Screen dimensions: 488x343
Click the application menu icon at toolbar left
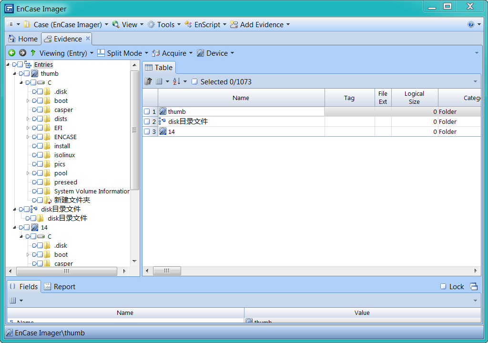10,24
